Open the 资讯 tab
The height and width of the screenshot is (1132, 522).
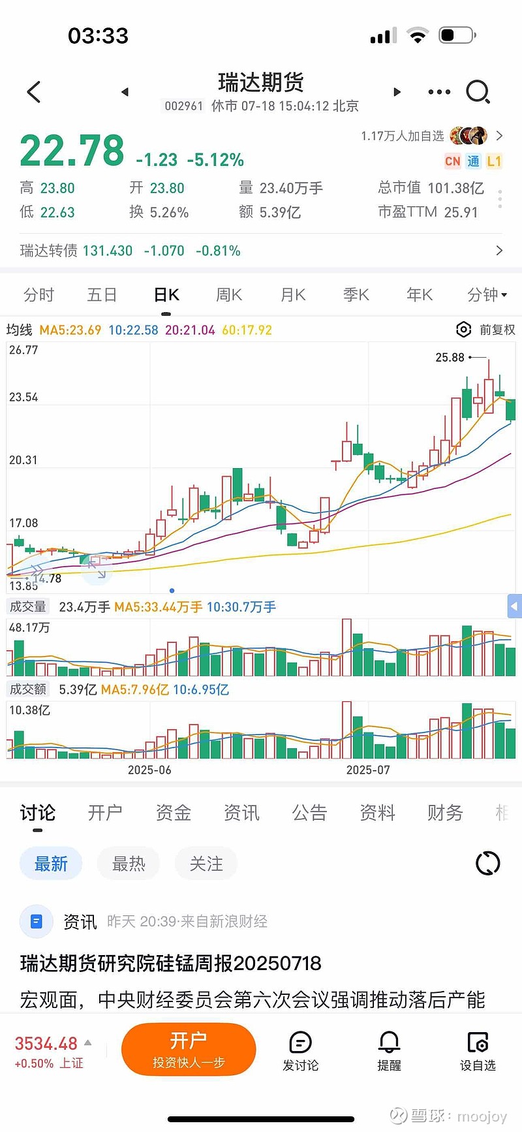click(x=241, y=813)
